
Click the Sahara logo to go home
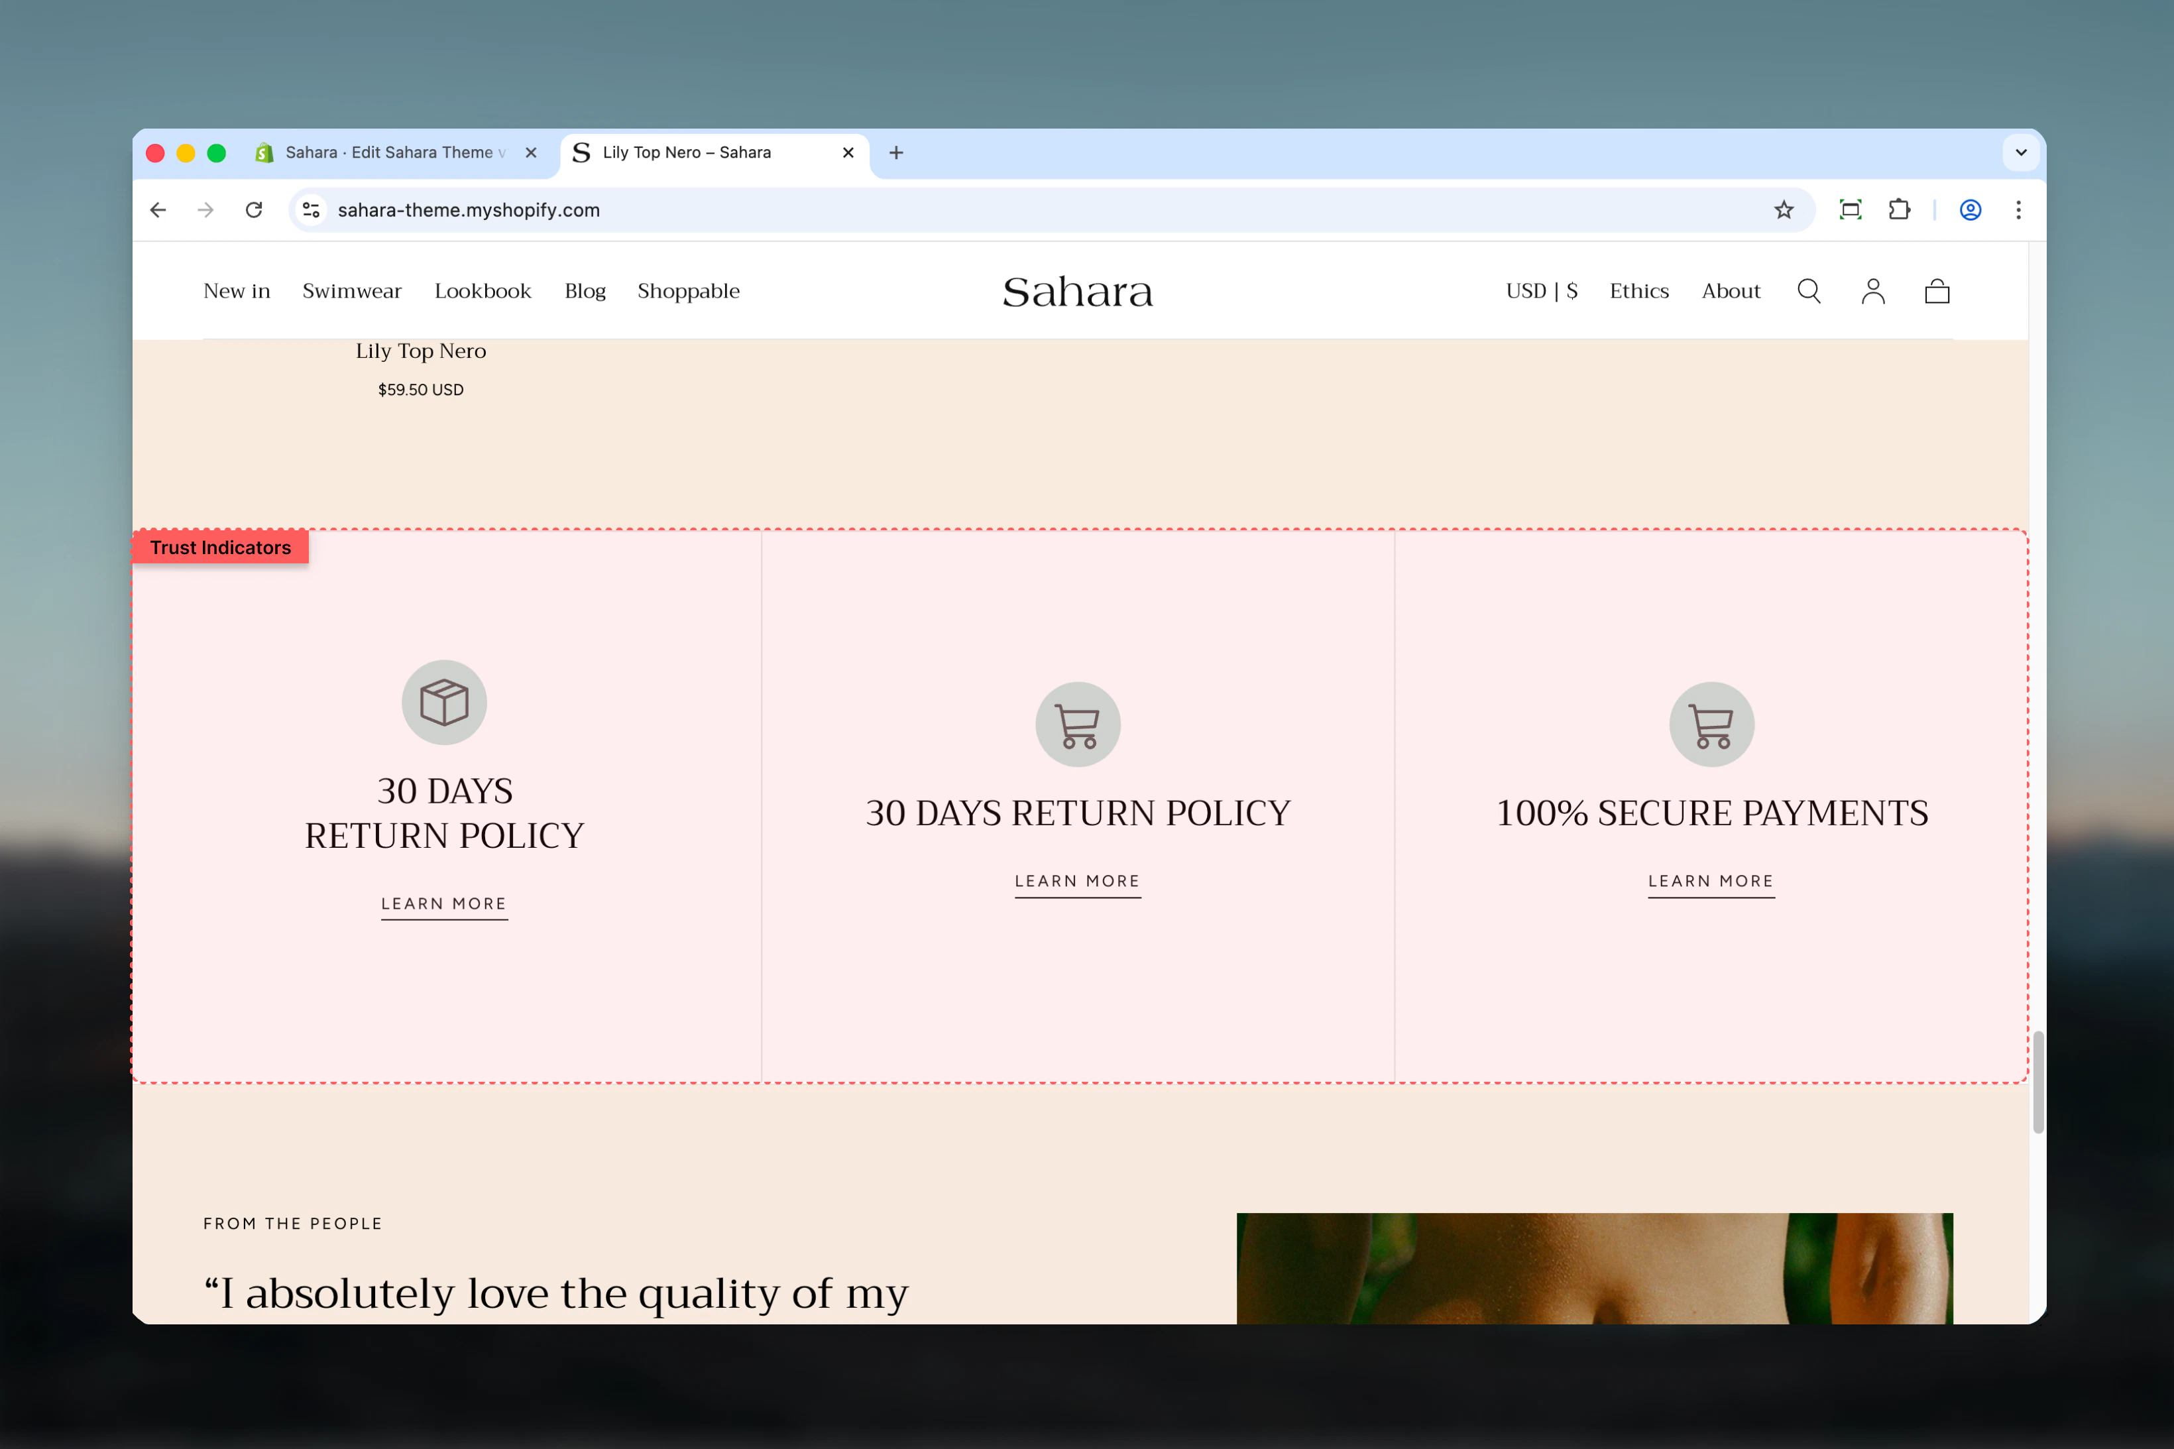point(1077,292)
